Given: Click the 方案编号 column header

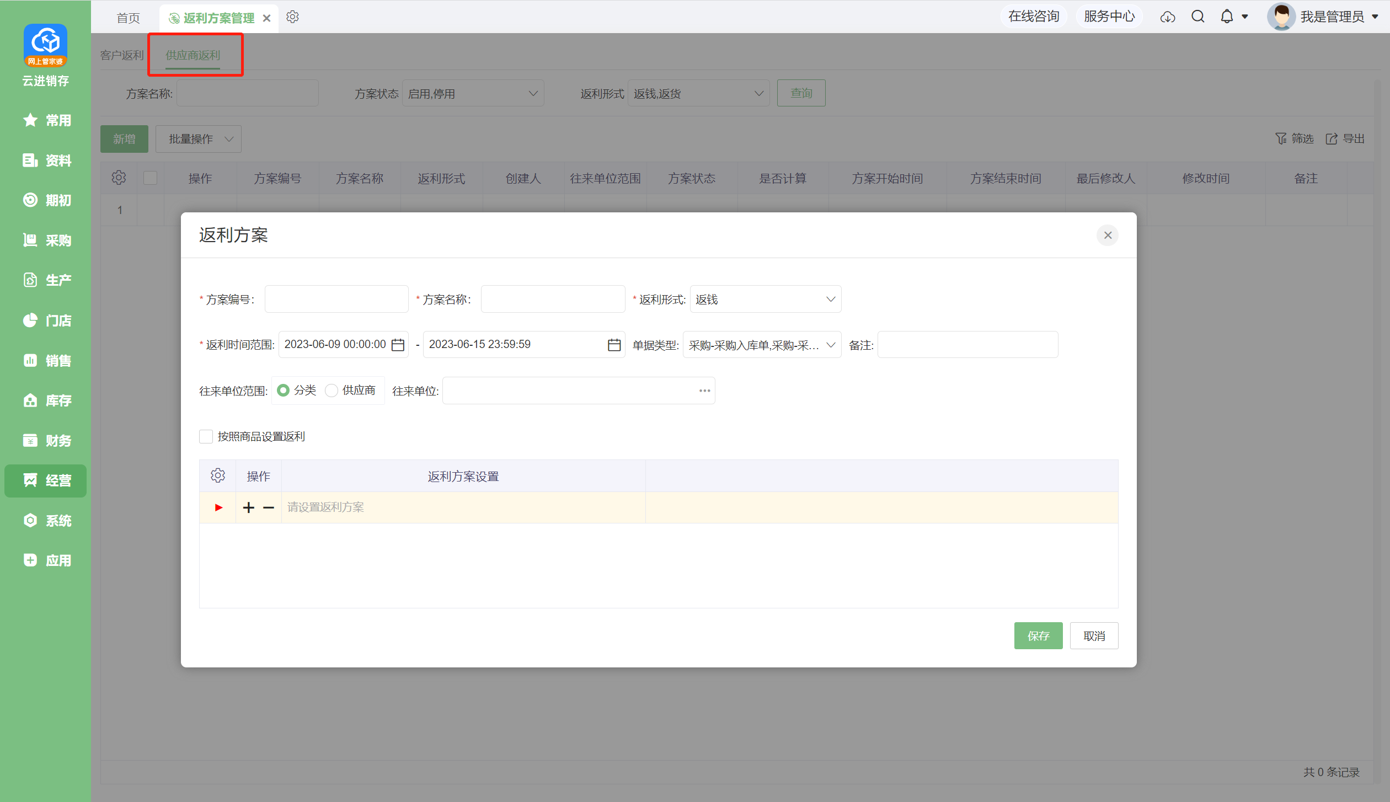Looking at the screenshot, I should coord(277,178).
